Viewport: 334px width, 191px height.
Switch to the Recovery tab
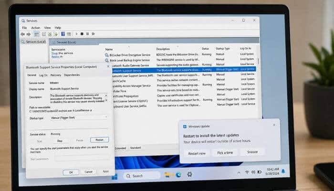pyautogui.click(x=56, y=75)
